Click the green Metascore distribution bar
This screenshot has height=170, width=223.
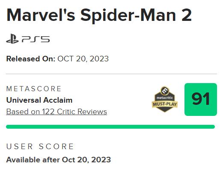pyautogui.click(x=110, y=127)
